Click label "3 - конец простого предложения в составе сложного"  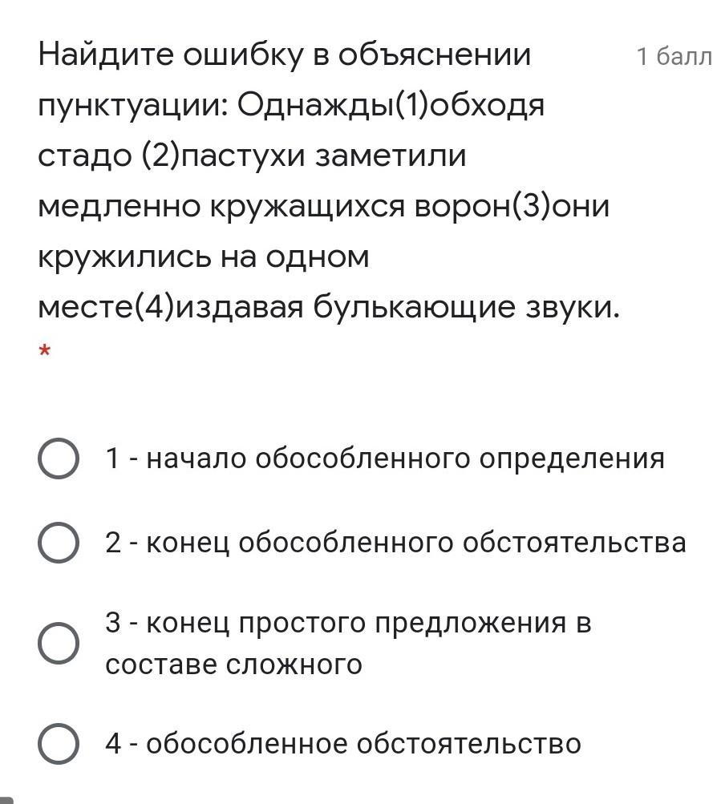click(x=348, y=643)
